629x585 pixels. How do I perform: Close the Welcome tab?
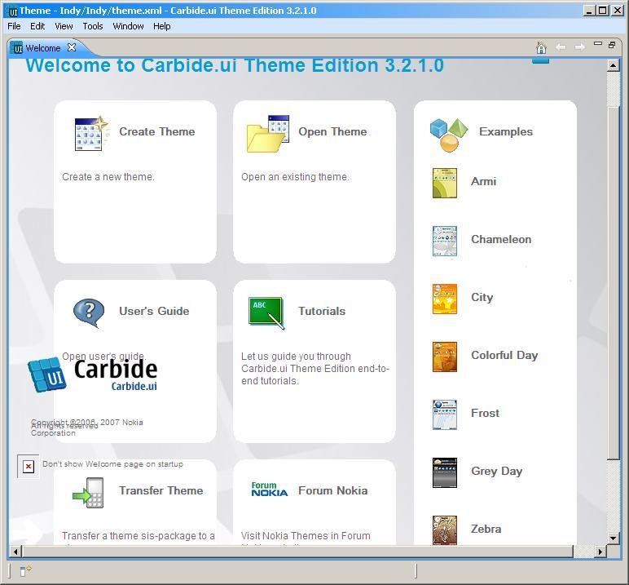(72, 47)
